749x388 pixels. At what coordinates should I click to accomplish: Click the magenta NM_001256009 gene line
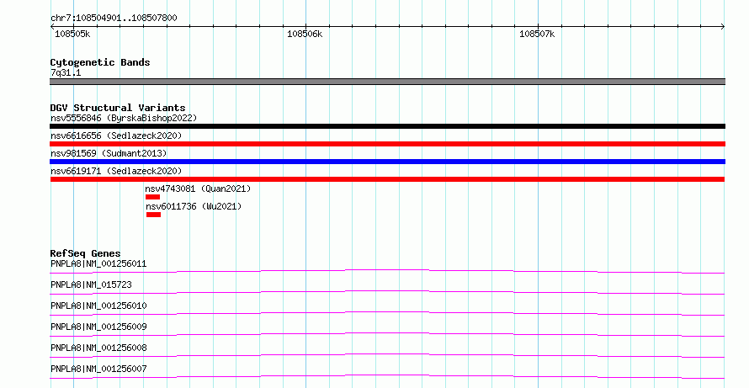tap(387, 334)
